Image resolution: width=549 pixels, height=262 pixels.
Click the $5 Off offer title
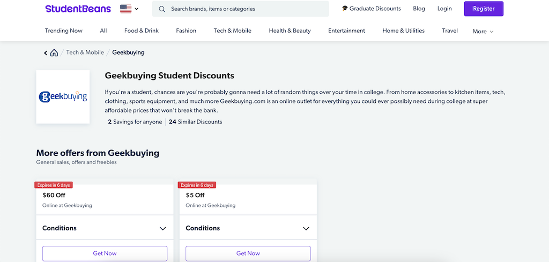195,195
